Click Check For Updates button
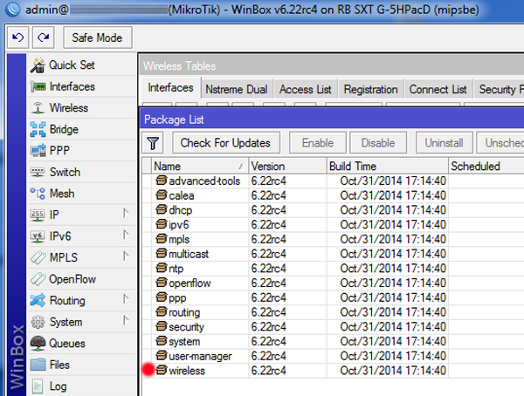This screenshot has width=524, height=396. coord(225,143)
